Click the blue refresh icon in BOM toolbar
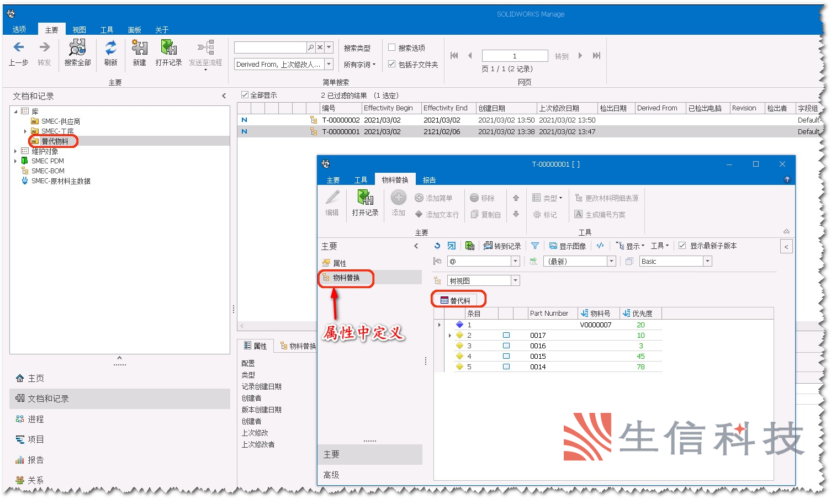 (x=437, y=246)
